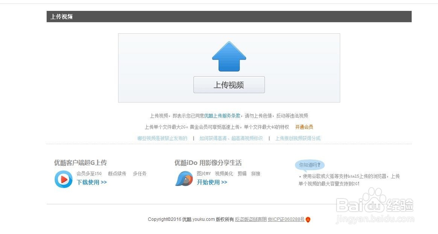Click the 视频美化 feature text
This screenshot has width=438, height=234.
[x=224, y=174]
